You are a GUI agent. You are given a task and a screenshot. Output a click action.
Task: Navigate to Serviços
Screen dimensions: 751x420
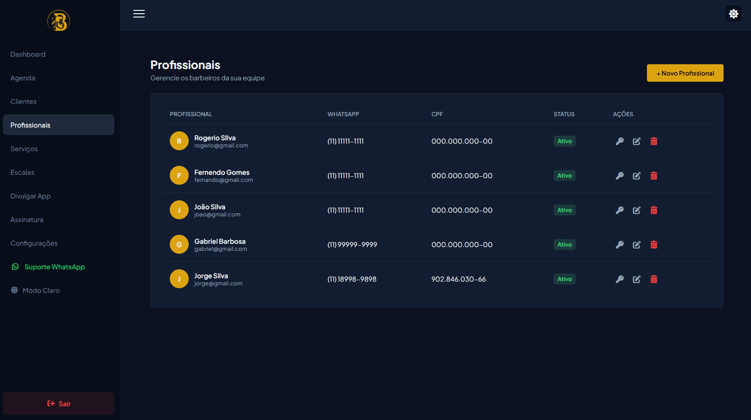point(59,148)
